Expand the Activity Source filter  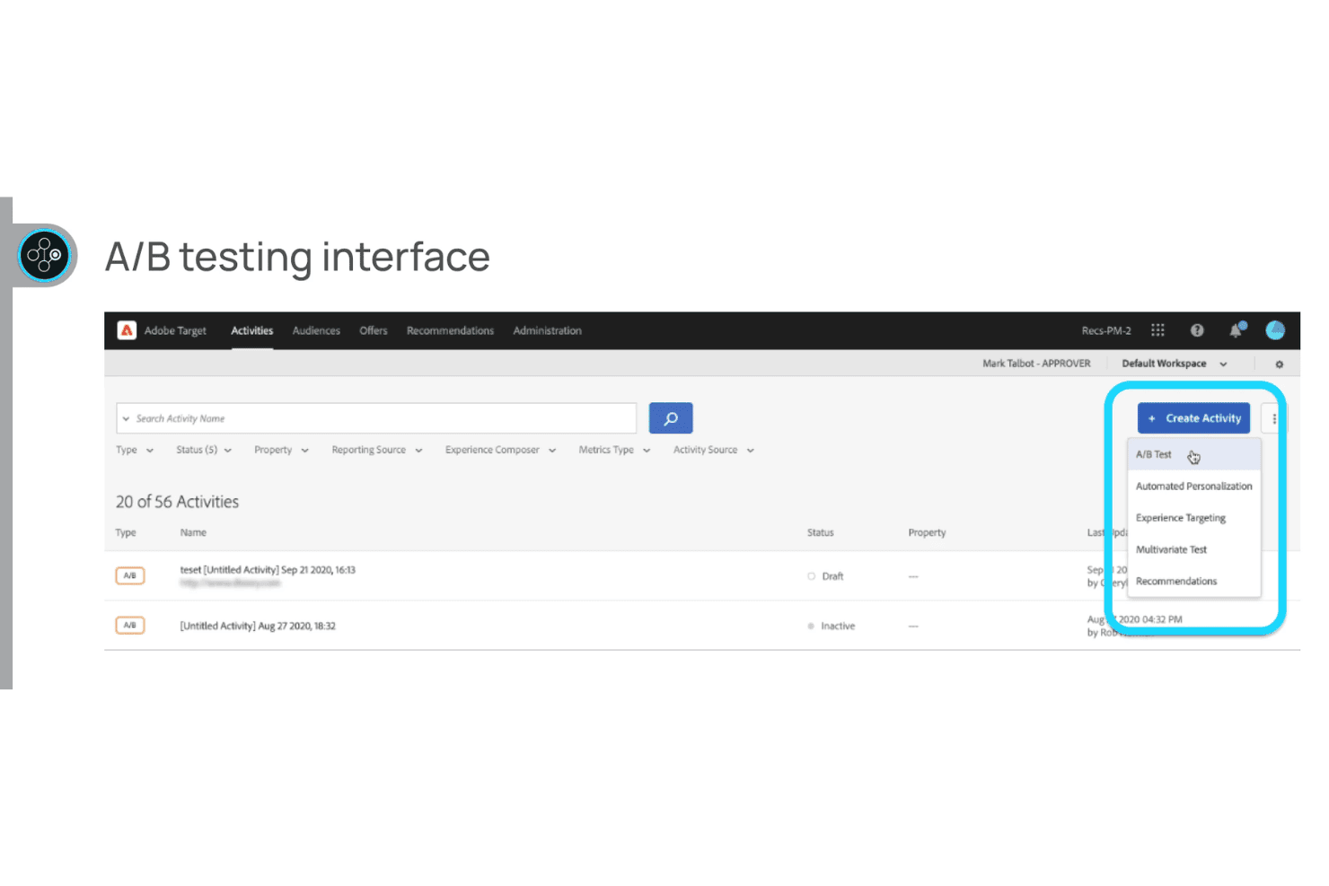point(714,450)
